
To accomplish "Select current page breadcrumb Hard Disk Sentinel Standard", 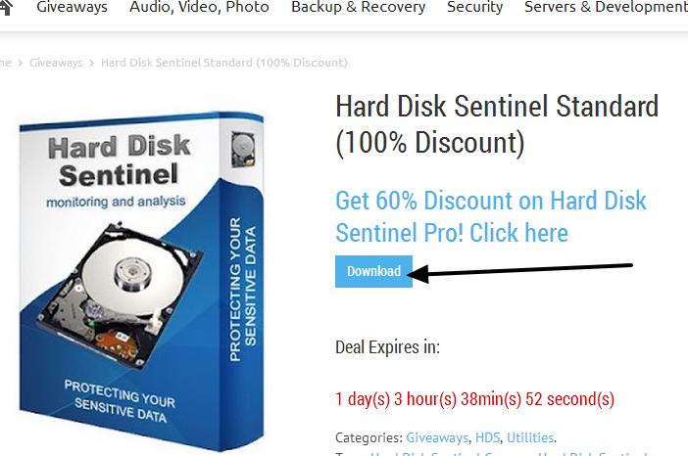I will pyautogui.click(x=224, y=63).
